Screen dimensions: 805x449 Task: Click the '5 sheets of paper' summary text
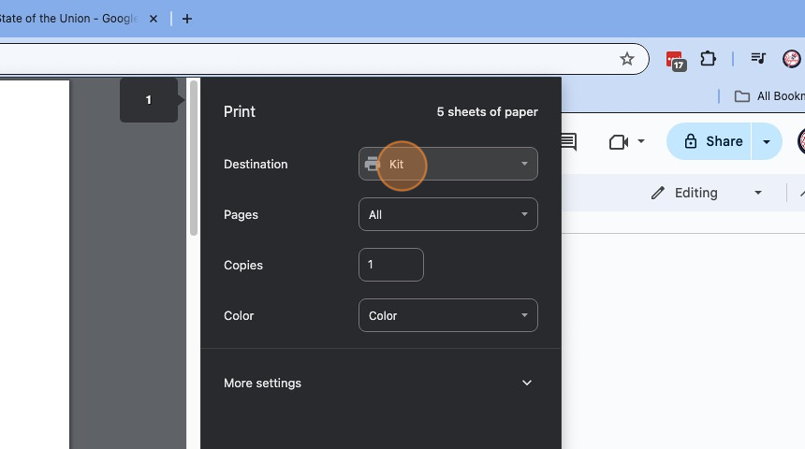(x=487, y=112)
